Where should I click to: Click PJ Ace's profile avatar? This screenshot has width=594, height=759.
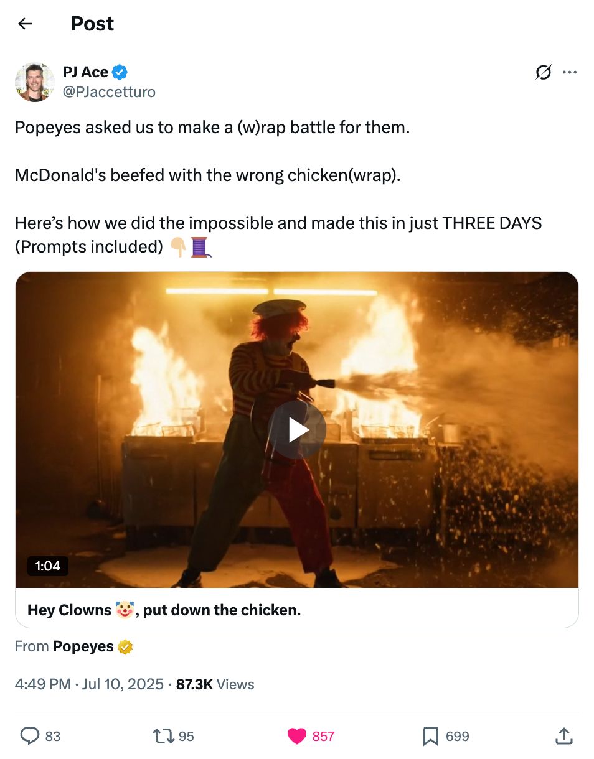click(x=35, y=82)
